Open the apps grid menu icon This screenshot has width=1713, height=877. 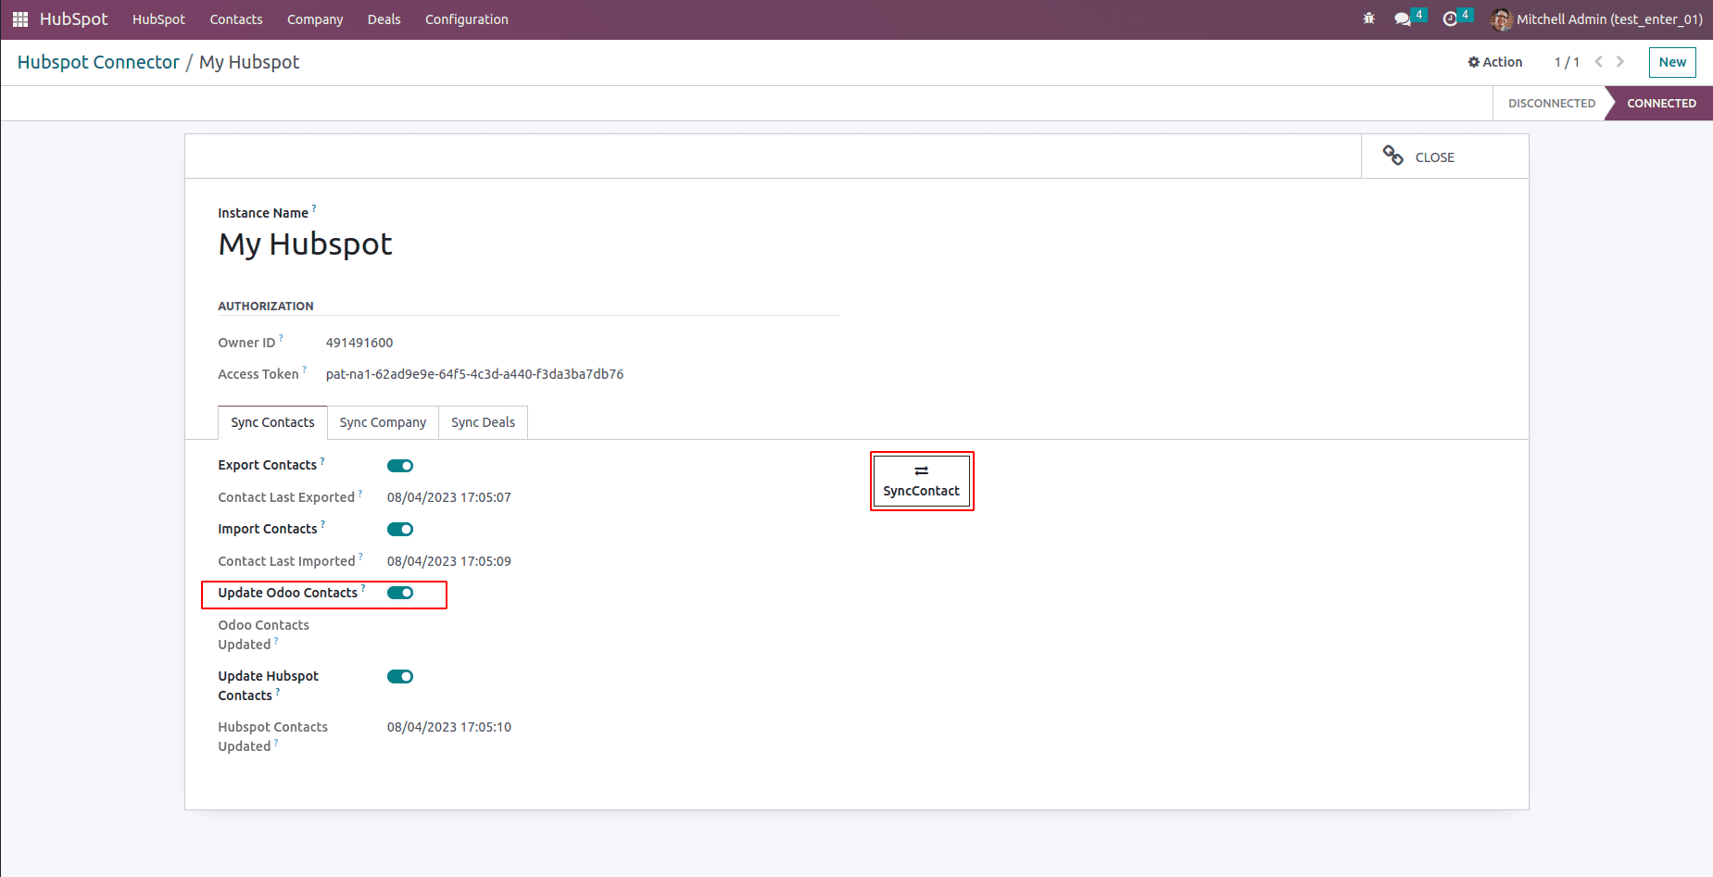click(x=20, y=19)
